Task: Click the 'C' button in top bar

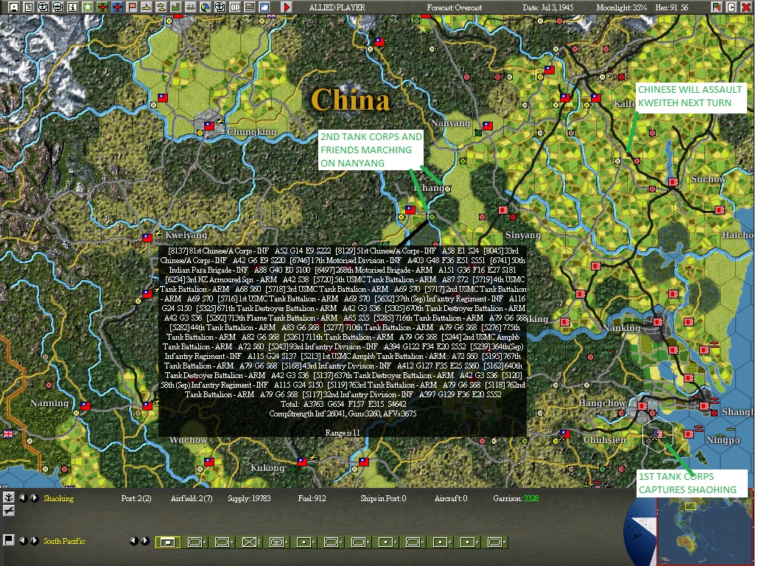Action: pos(731,7)
